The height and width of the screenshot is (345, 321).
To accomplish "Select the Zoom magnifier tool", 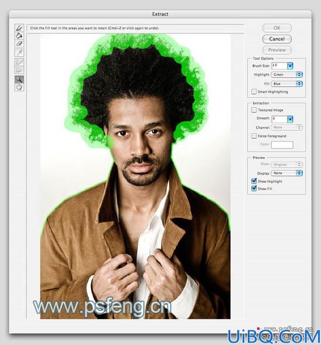I will [19, 79].
